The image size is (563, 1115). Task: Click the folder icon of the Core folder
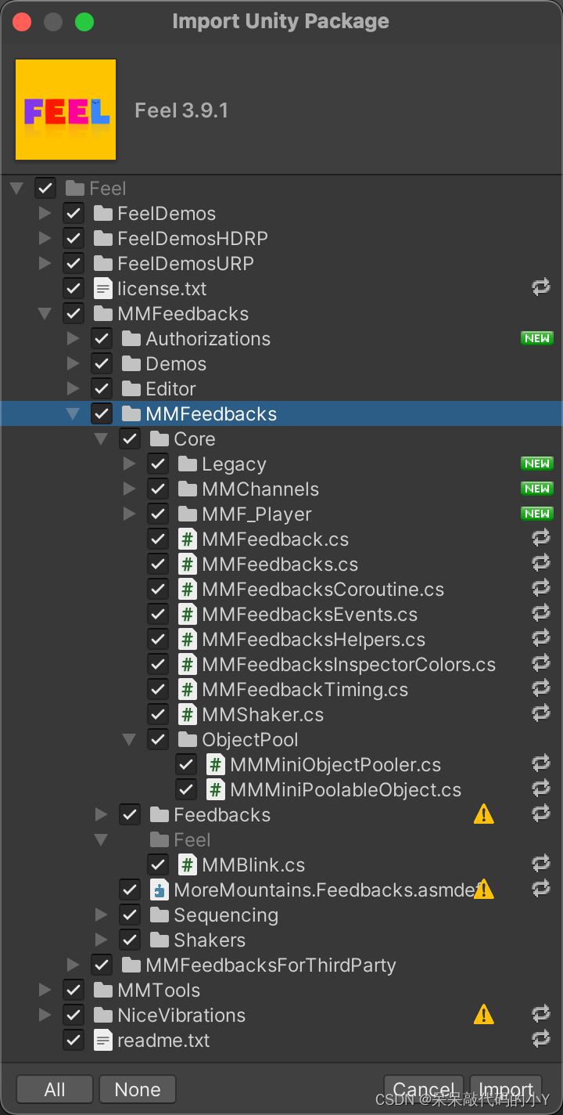(x=160, y=439)
